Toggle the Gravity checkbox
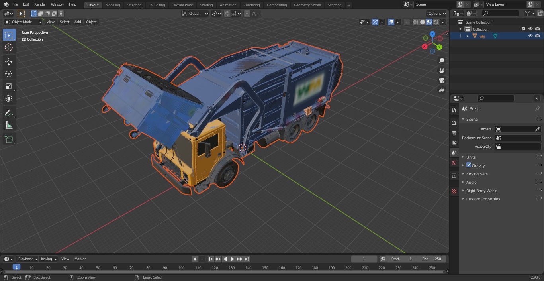Image resolution: width=544 pixels, height=281 pixels. pos(469,165)
